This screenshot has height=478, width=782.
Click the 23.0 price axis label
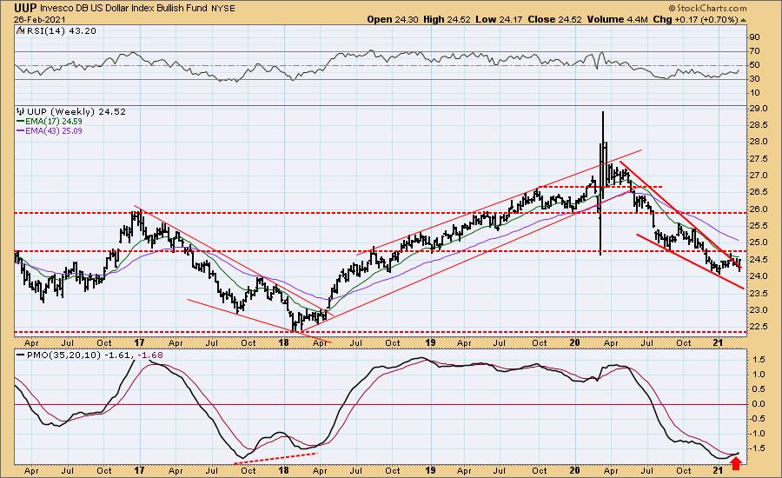[x=758, y=310]
